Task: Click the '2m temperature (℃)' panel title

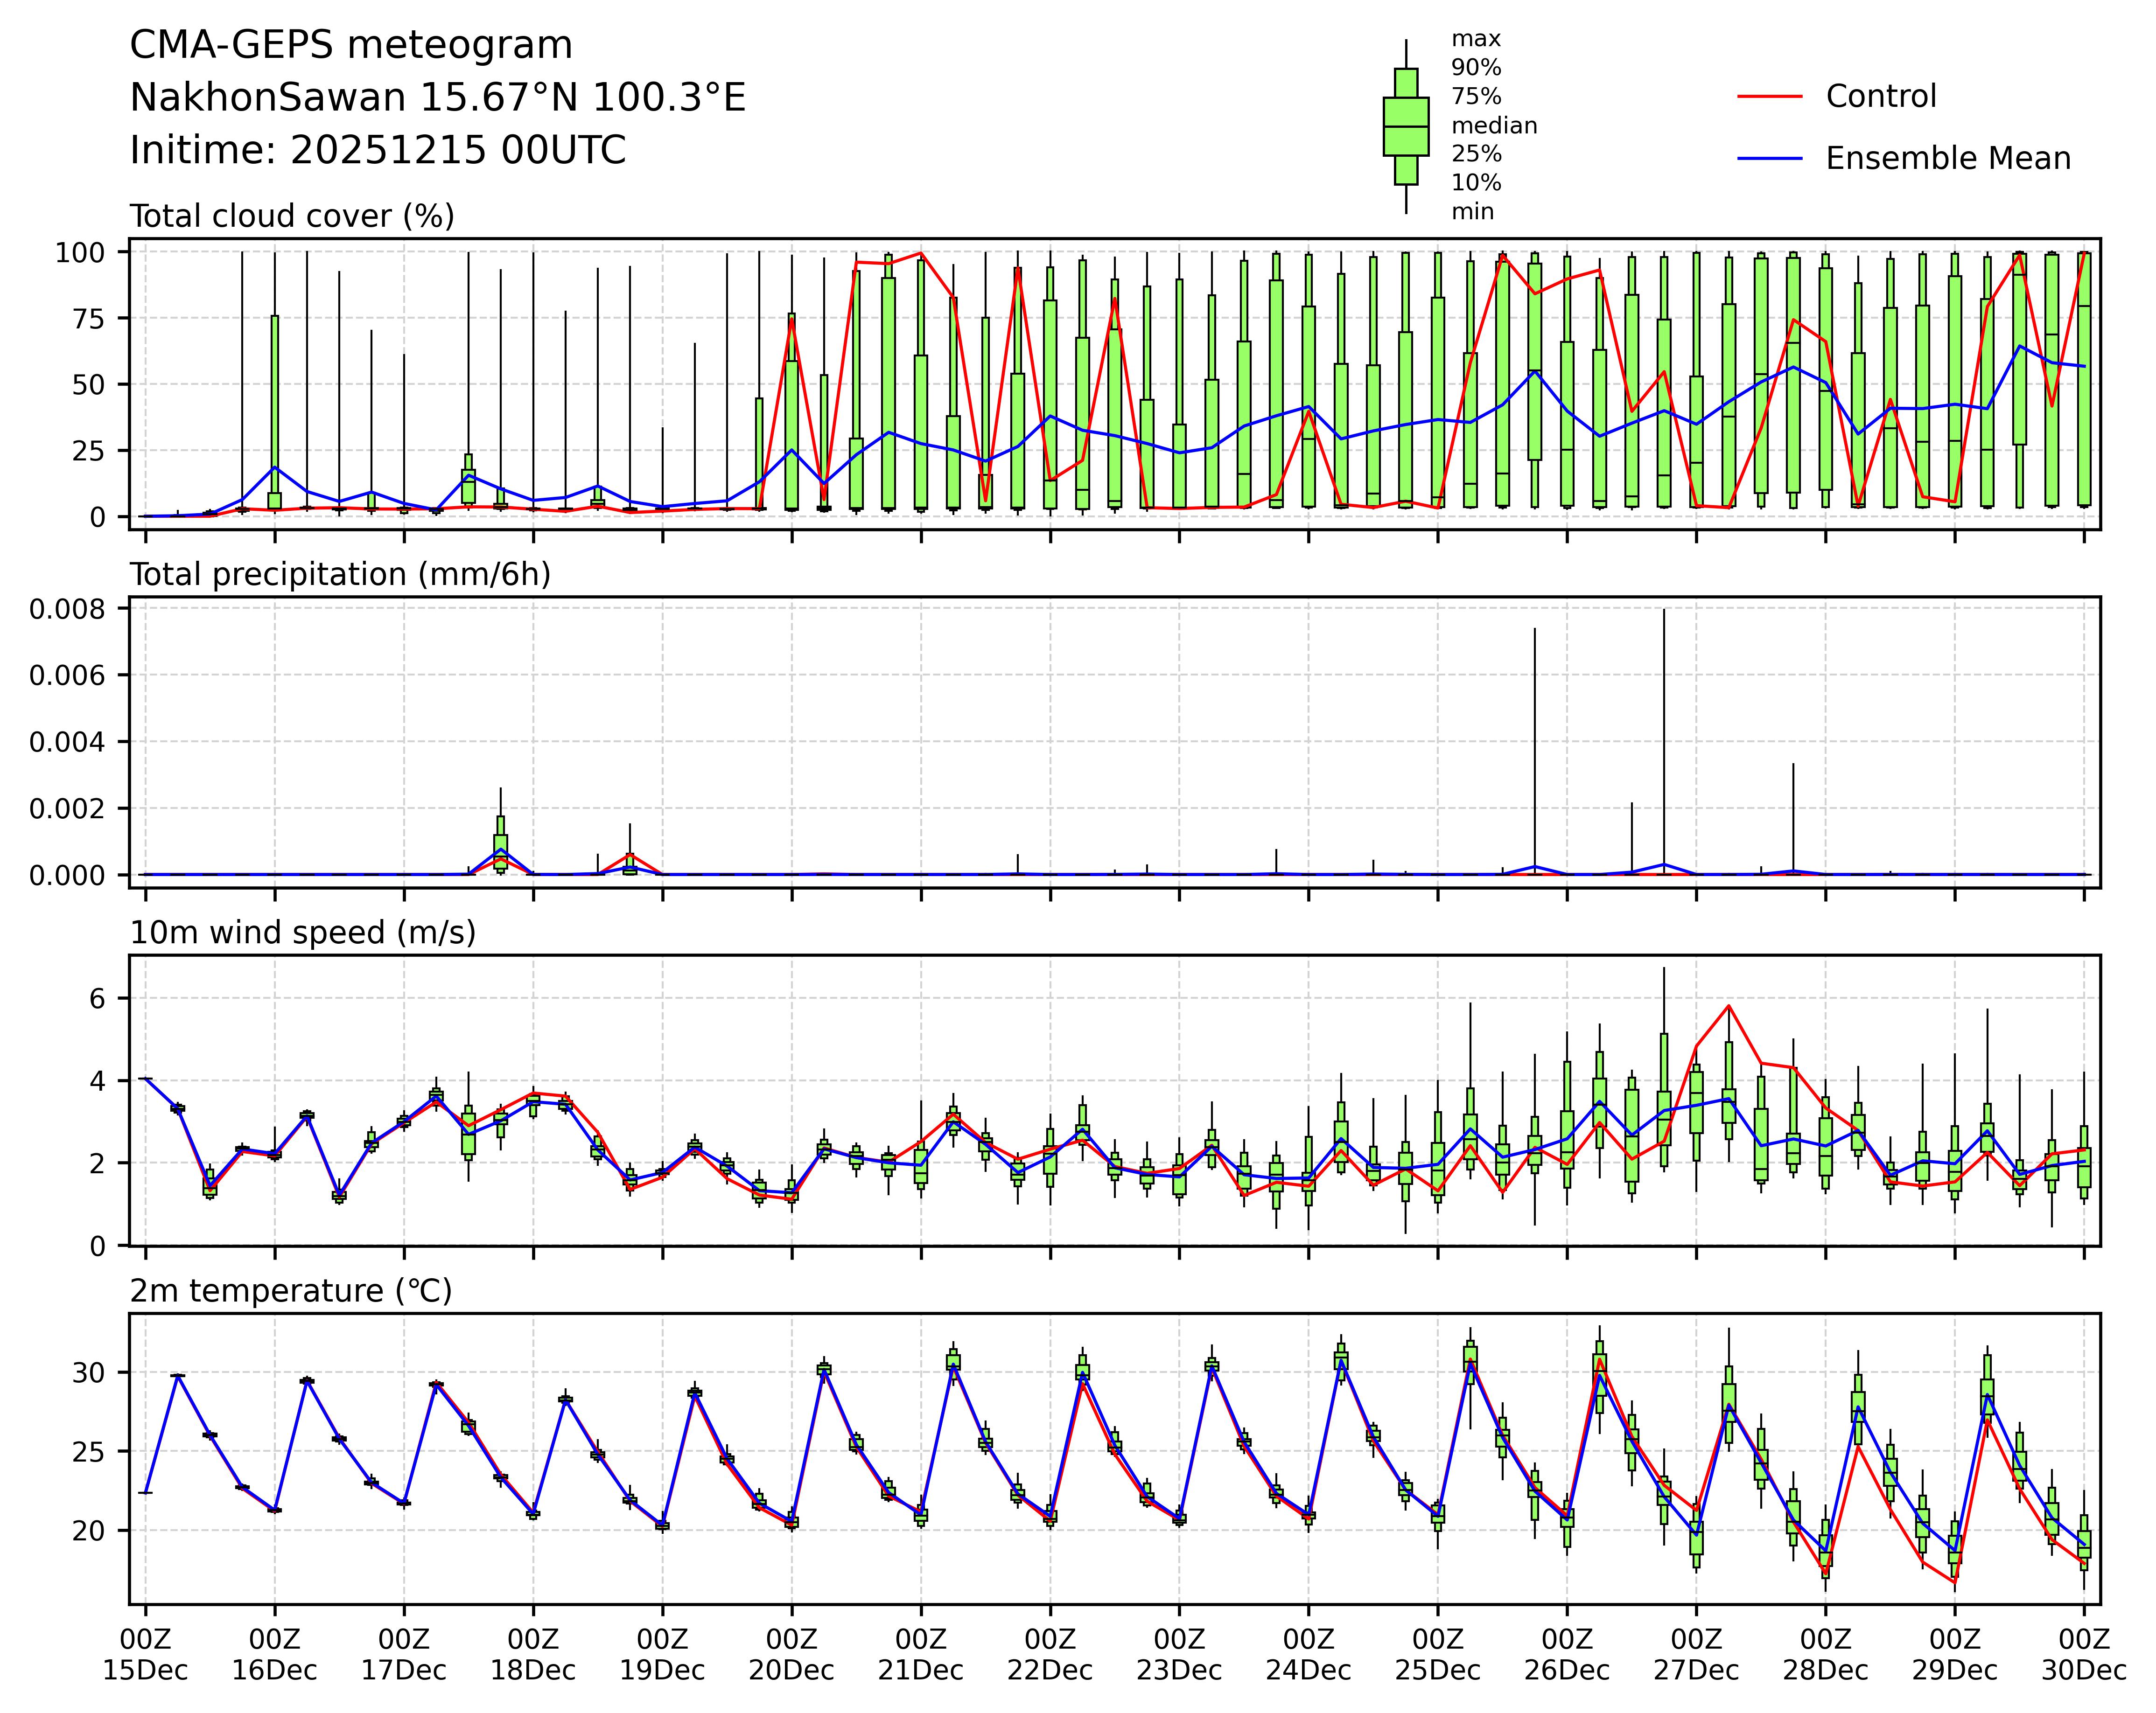Action: [x=291, y=1291]
